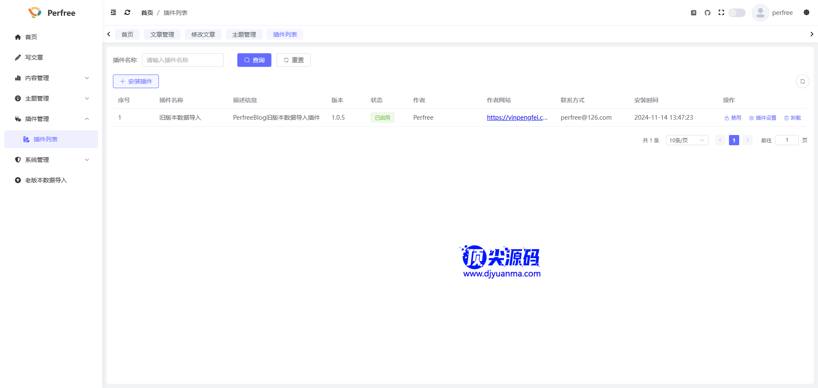Click the 查询 search button

pos(254,60)
